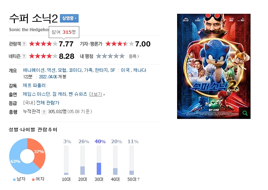268x190 pixels.
Task: Open the 애니메이션 genre link
Action: 34,70
